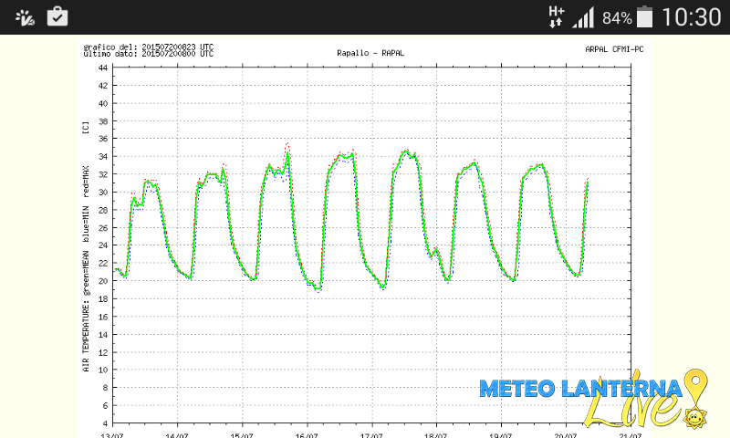This screenshot has height=438, width=730.
Task: Tap the last green data point on 20/07
Action: [x=588, y=182]
